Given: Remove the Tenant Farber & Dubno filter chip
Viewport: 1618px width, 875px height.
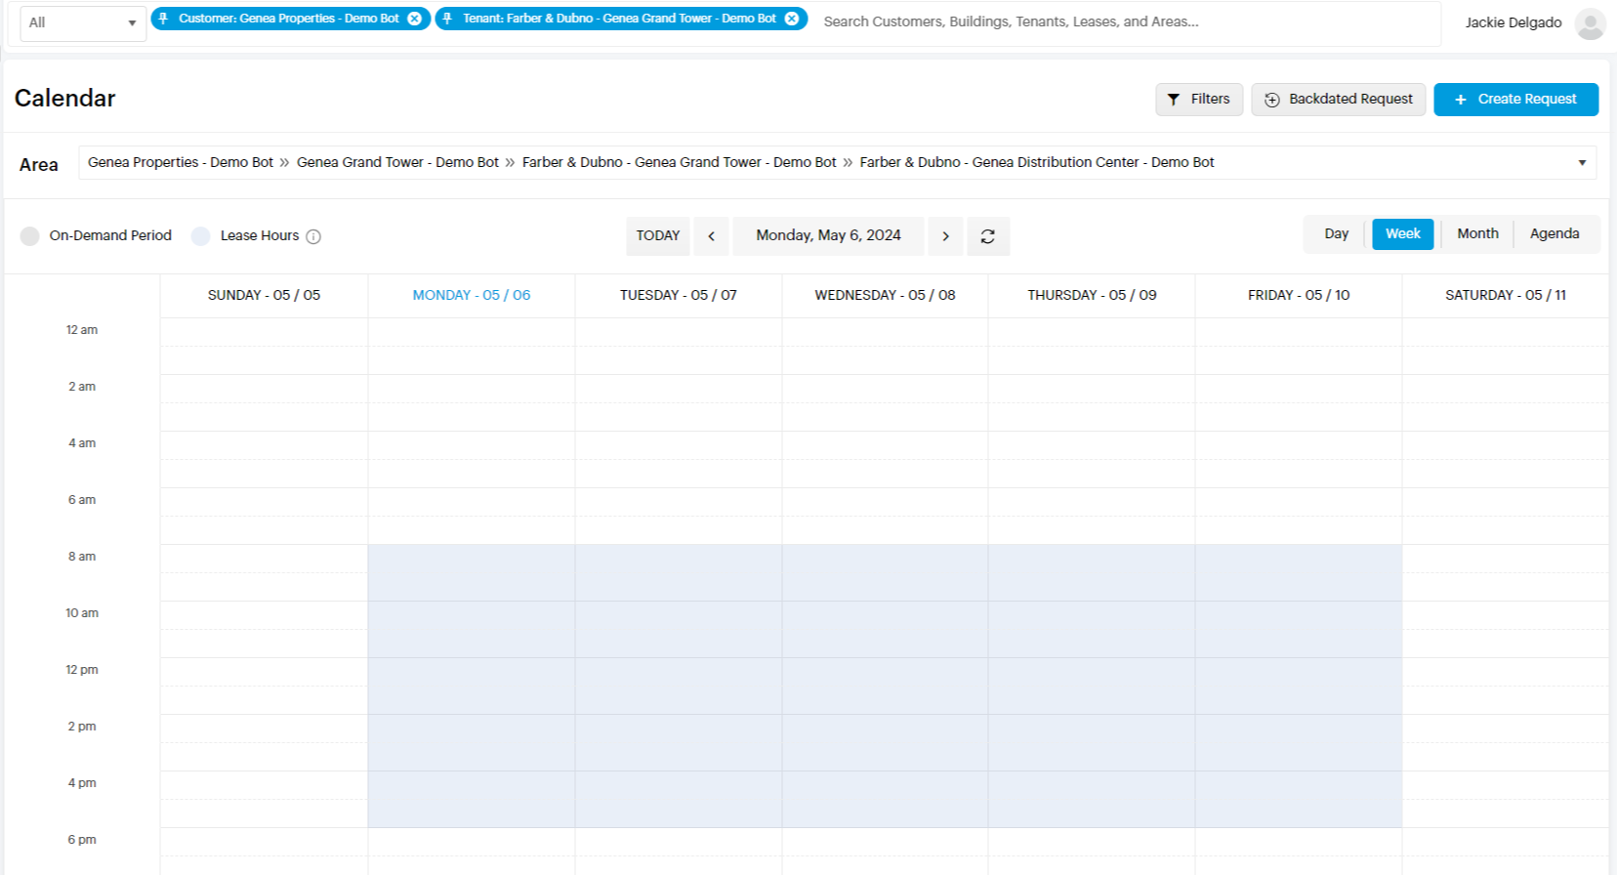Looking at the screenshot, I should click(792, 19).
